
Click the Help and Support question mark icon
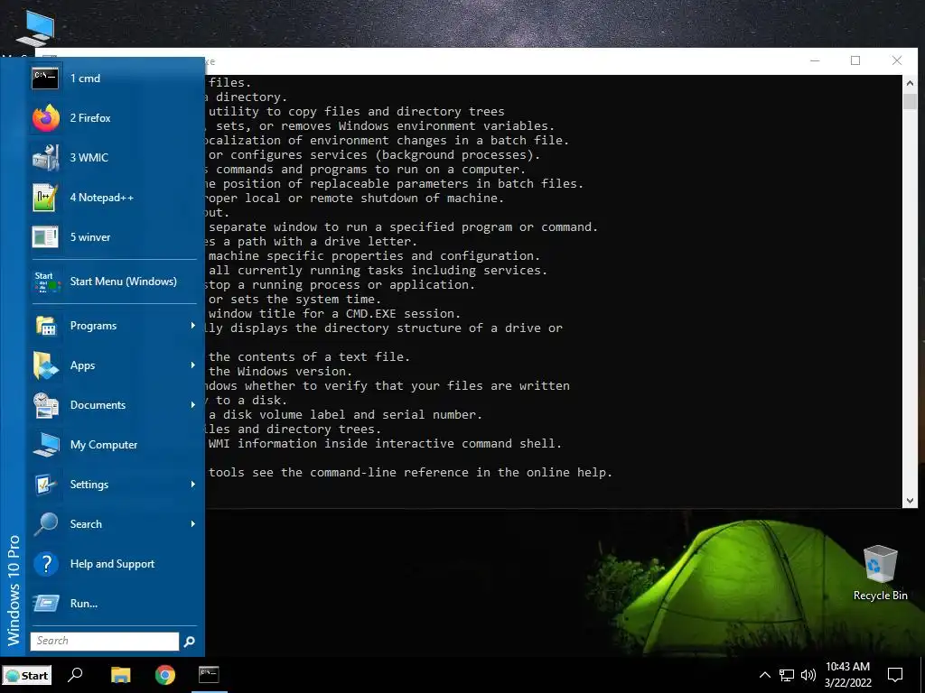tap(45, 564)
